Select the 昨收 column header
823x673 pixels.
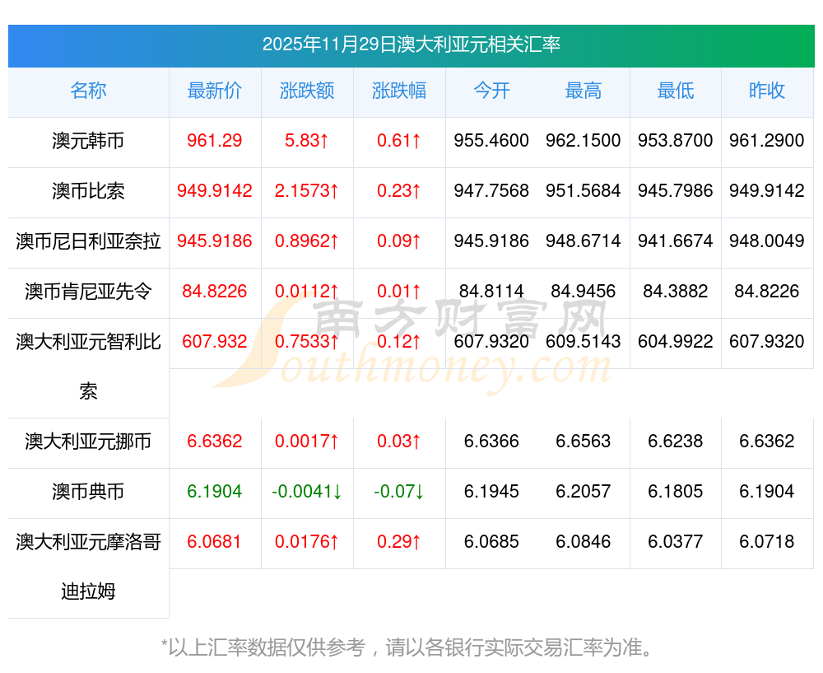[x=767, y=91]
